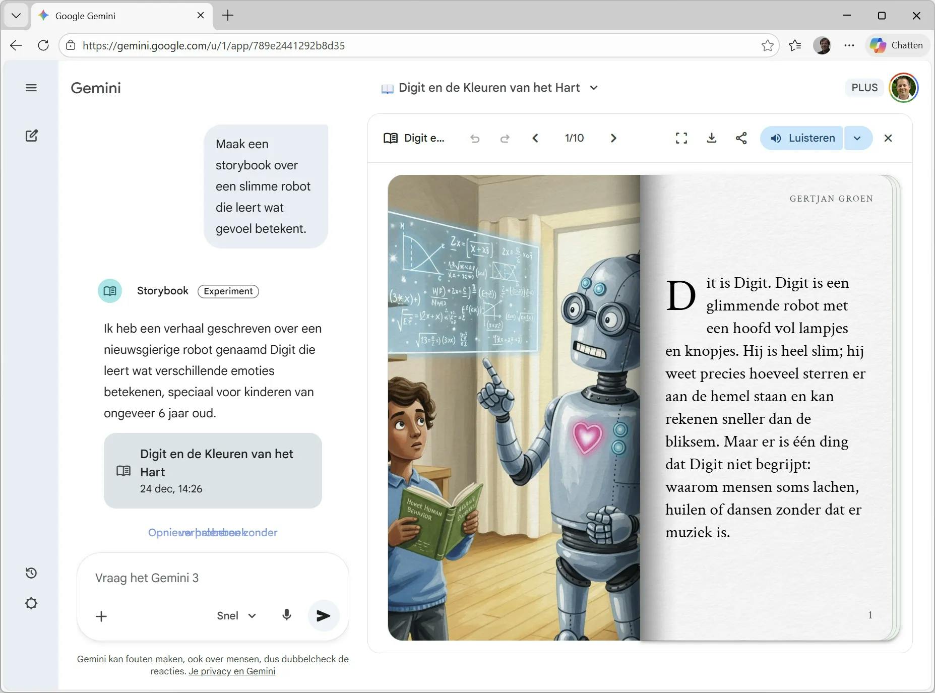The width and height of the screenshot is (935, 693).
Task: Open the browser profile avatar
Action: [822, 45]
